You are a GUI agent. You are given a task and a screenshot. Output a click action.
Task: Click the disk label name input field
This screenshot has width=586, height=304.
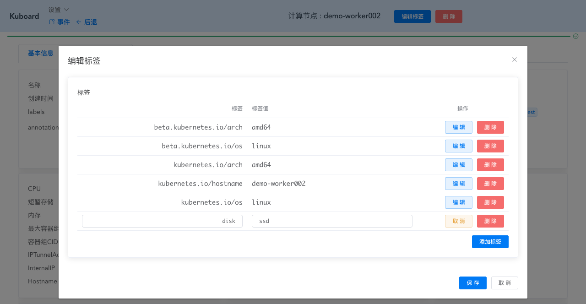[162, 221]
